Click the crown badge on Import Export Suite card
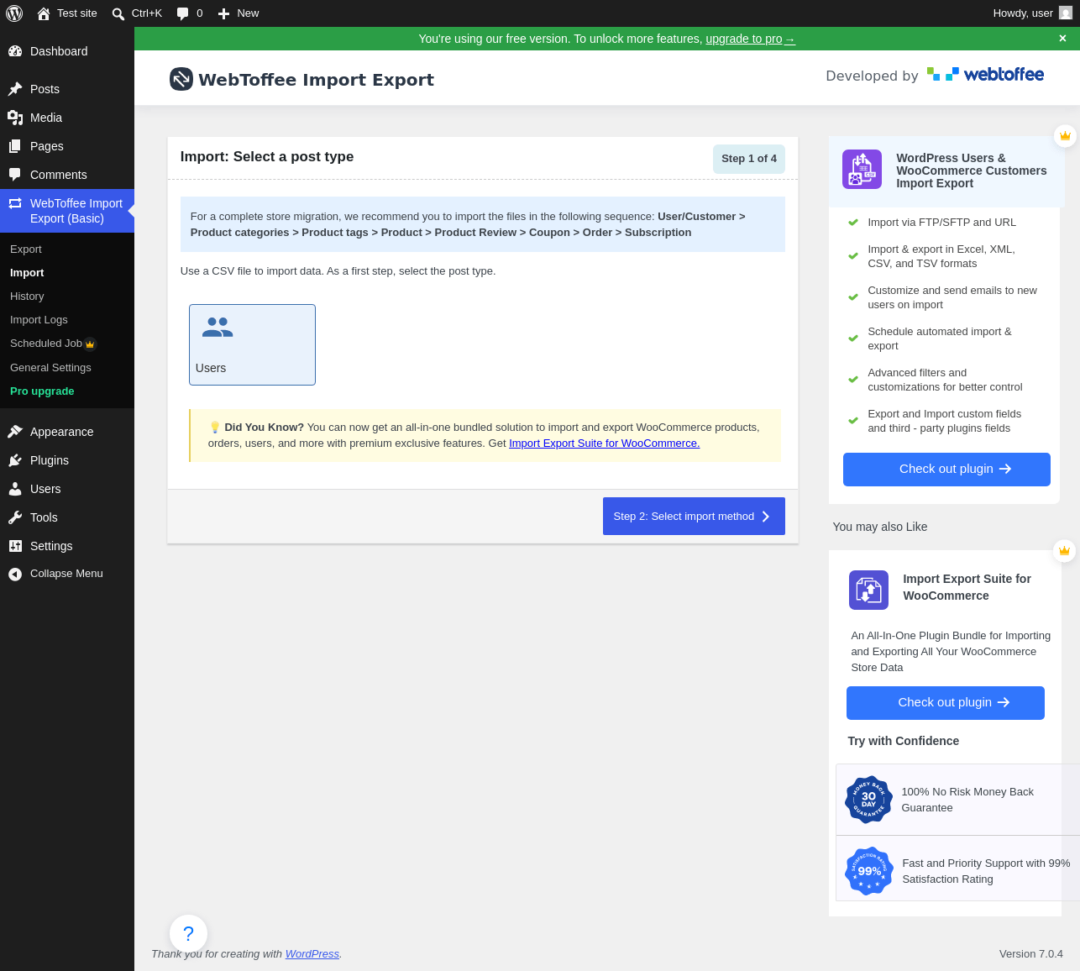 pyautogui.click(x=1064, y=550)
